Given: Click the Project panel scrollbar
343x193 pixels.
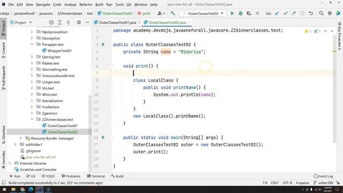Looking at the screenshot, I should pyautogui.click(x=90, y=133).
